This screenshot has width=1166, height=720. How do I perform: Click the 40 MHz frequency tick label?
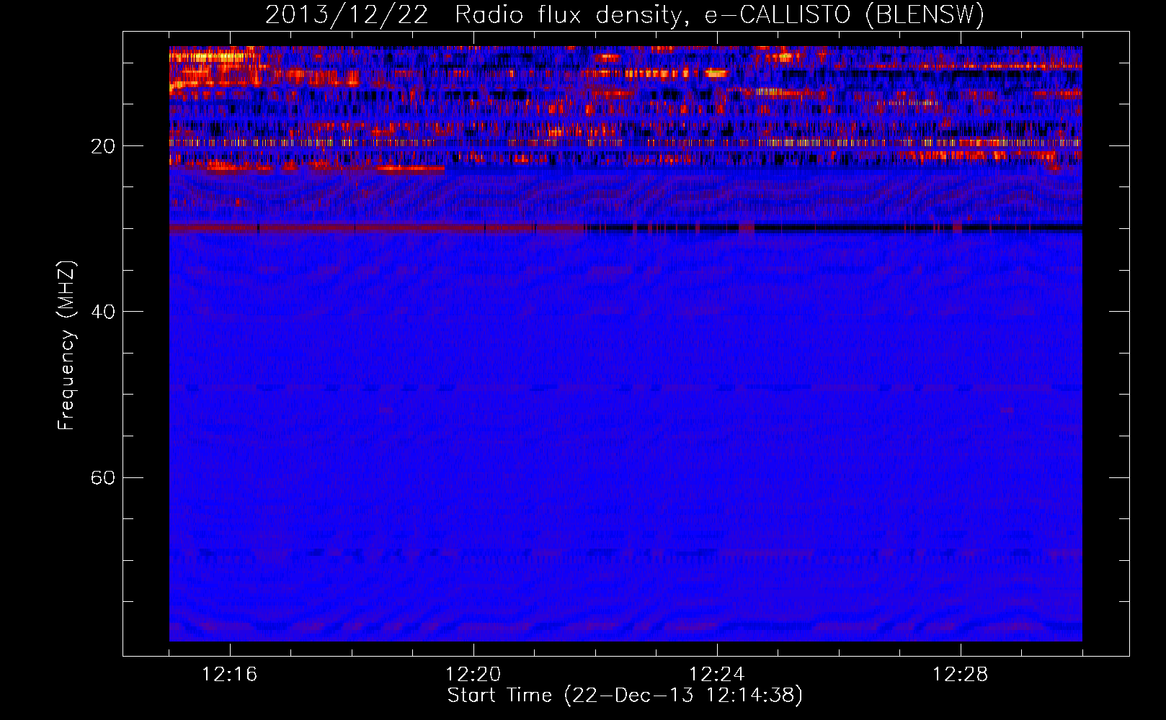(x=103, y=312)
